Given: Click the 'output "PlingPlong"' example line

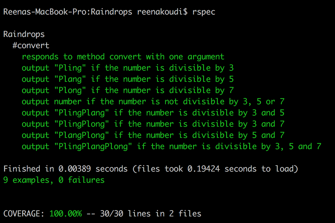Looking at the screenshot, I should pos(153,124).
